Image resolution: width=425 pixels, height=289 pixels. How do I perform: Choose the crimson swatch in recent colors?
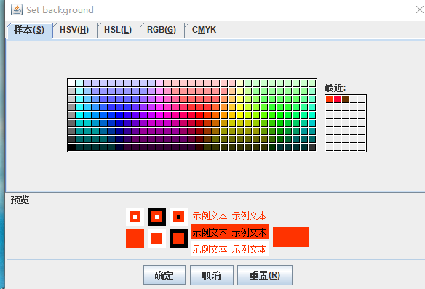[337, 99]
